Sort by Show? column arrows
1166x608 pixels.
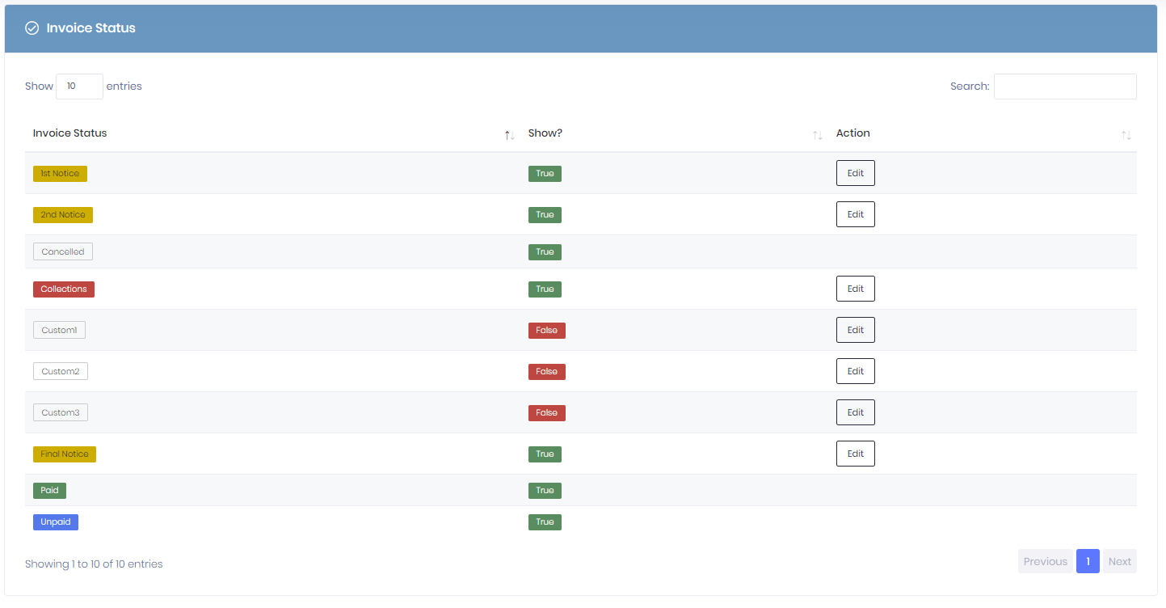(x=818, y=135)
